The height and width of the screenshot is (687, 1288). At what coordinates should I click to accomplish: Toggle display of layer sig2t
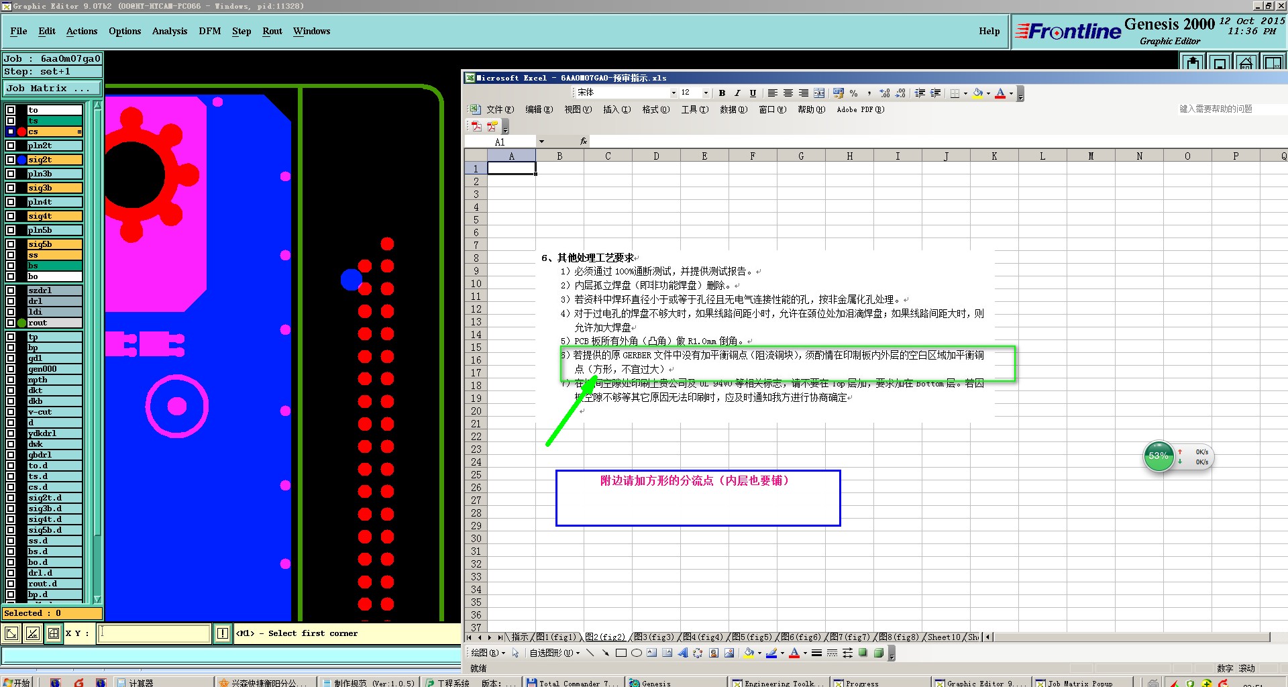coord(11,160)
